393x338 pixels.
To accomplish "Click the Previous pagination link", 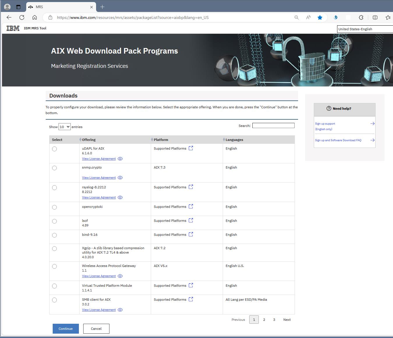I will 238,320.
